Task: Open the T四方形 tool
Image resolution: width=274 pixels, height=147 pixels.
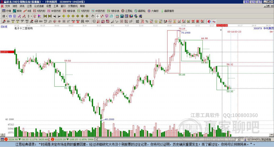Action: click(x=83, y=11)
